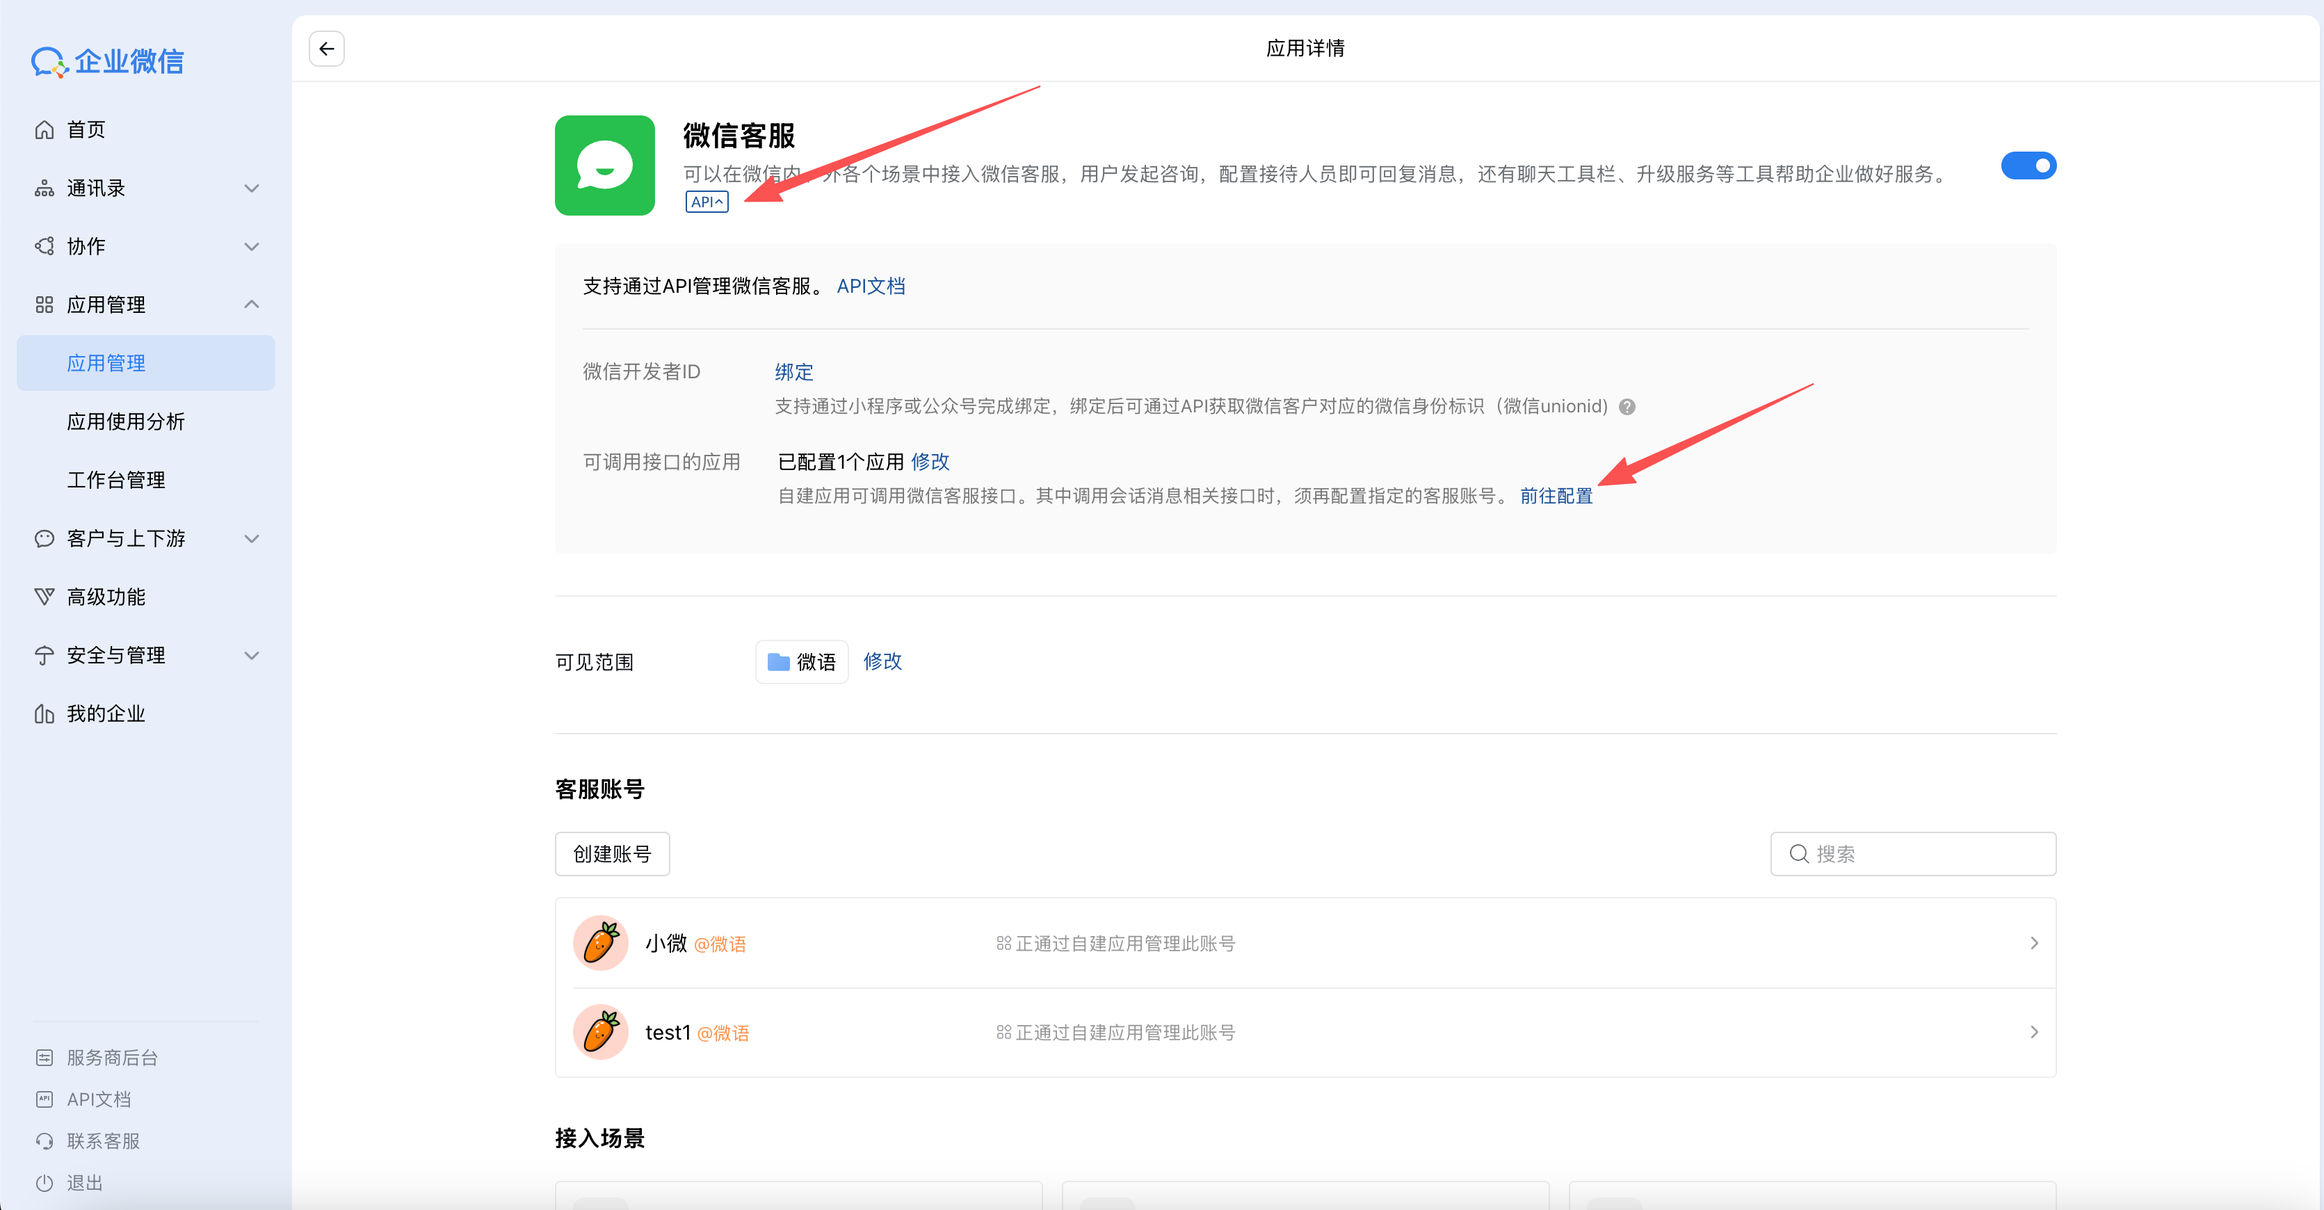Click the green 微信客服 app icon

click(x=604, y=166)
